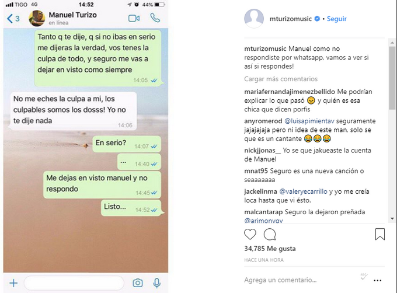Like the post with the heart icon
This screenshot has width=397, height=293.
point(250,234)
